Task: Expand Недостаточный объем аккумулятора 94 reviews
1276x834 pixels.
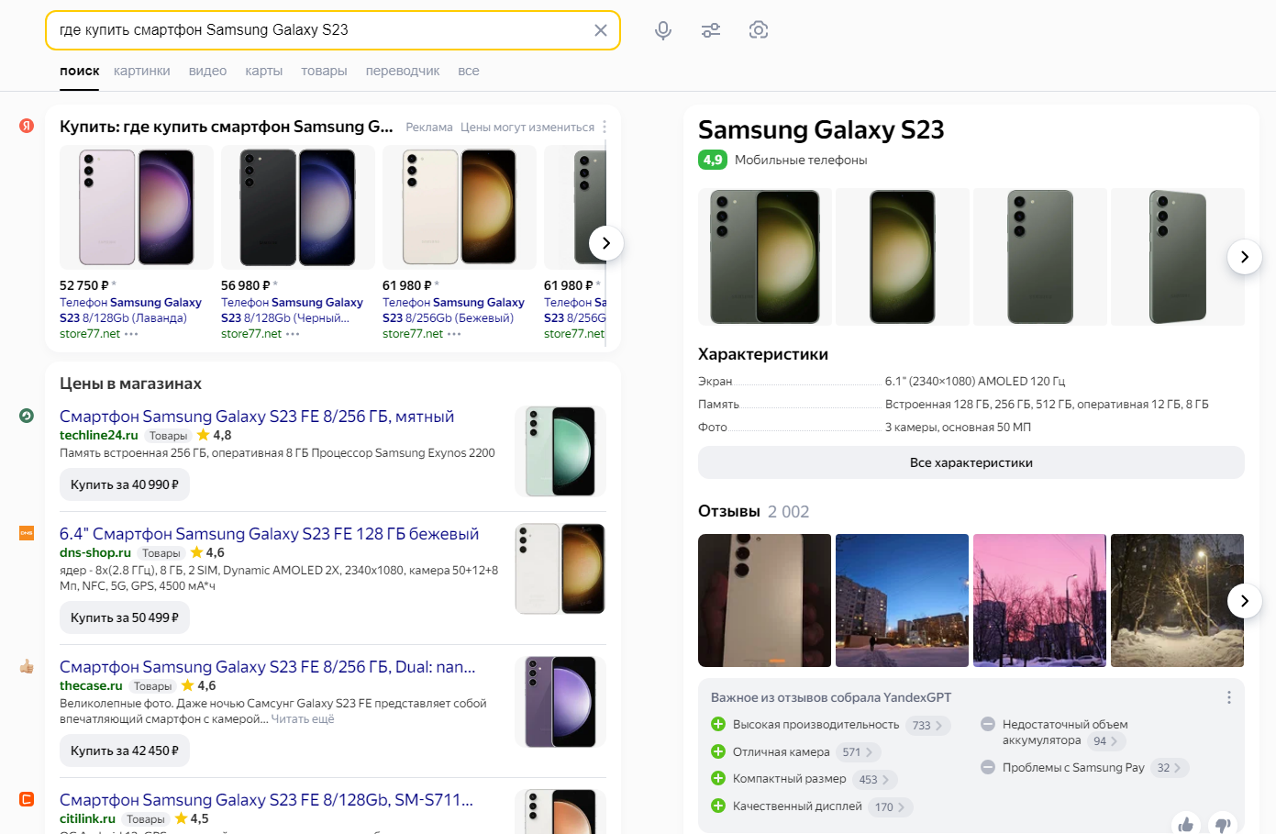Action: (1106, 741)
